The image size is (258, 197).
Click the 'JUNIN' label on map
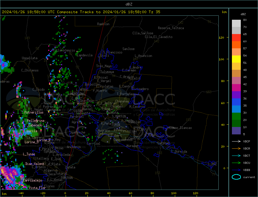pos(116,125)
